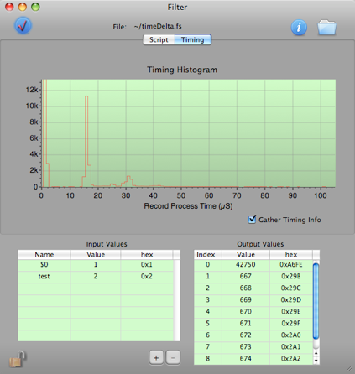Click the output hex column header
Viewport: 355px width, 374px height.
[x=291, y=254]
